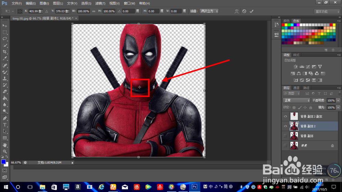Select the Pen tool
The image size is (342, 192).
(x=4, y=118)
